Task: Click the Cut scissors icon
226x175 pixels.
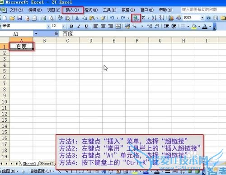Action: (x=77, y=18)
